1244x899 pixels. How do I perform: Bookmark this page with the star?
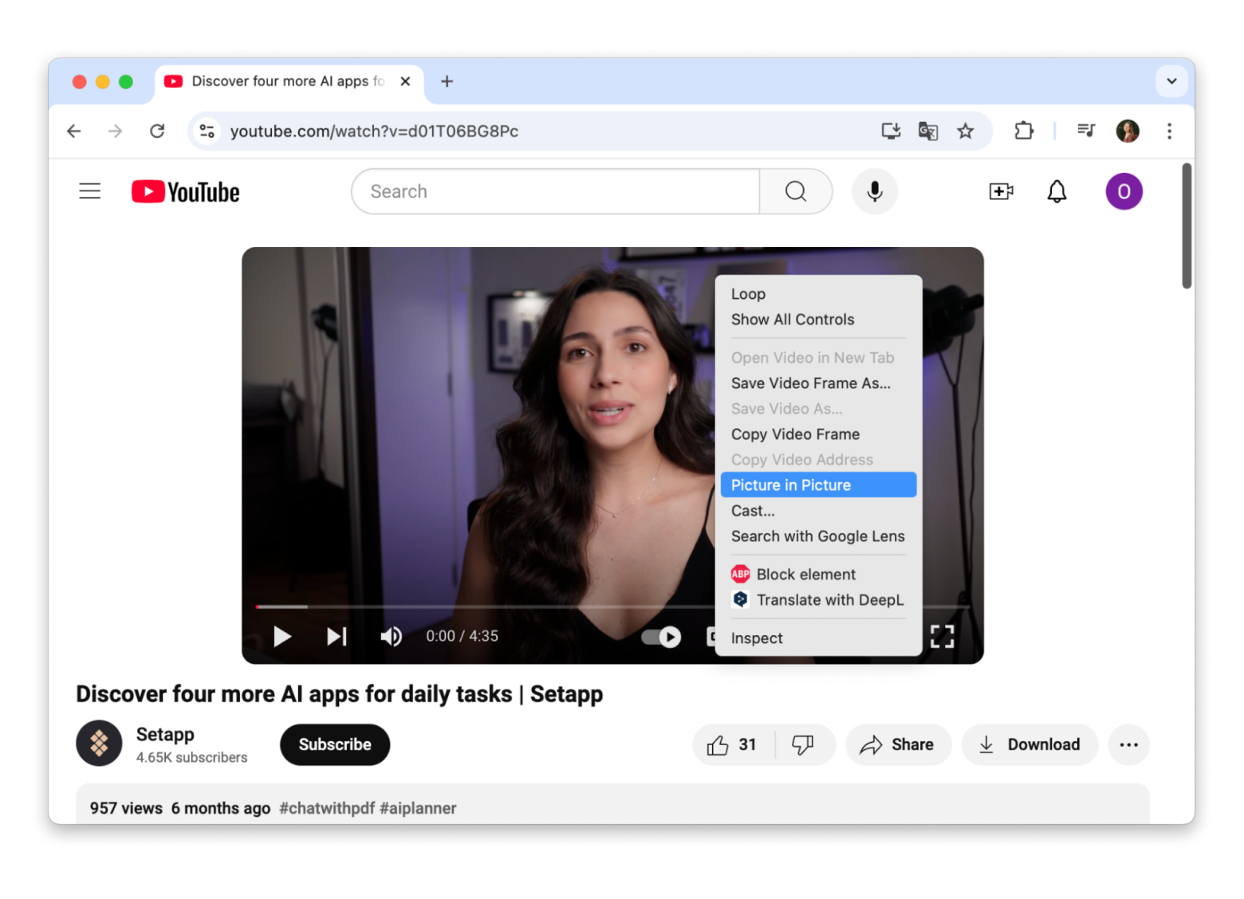(966, 131)
